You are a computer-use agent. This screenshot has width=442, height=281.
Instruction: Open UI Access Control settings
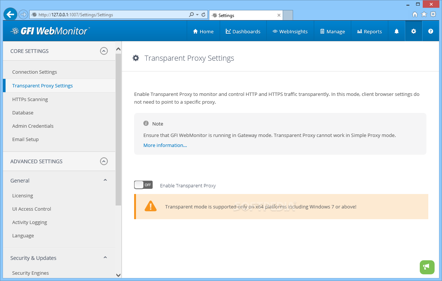[x=31, y=209]
